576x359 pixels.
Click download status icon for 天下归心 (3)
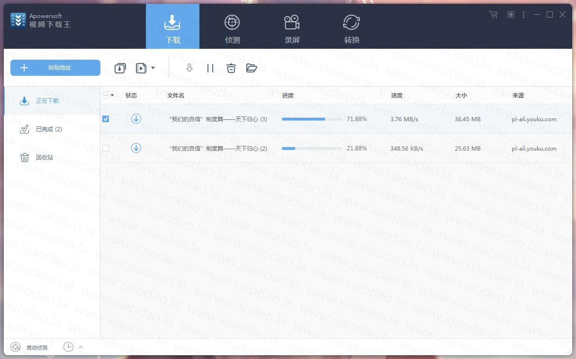[x=136, y=118]
